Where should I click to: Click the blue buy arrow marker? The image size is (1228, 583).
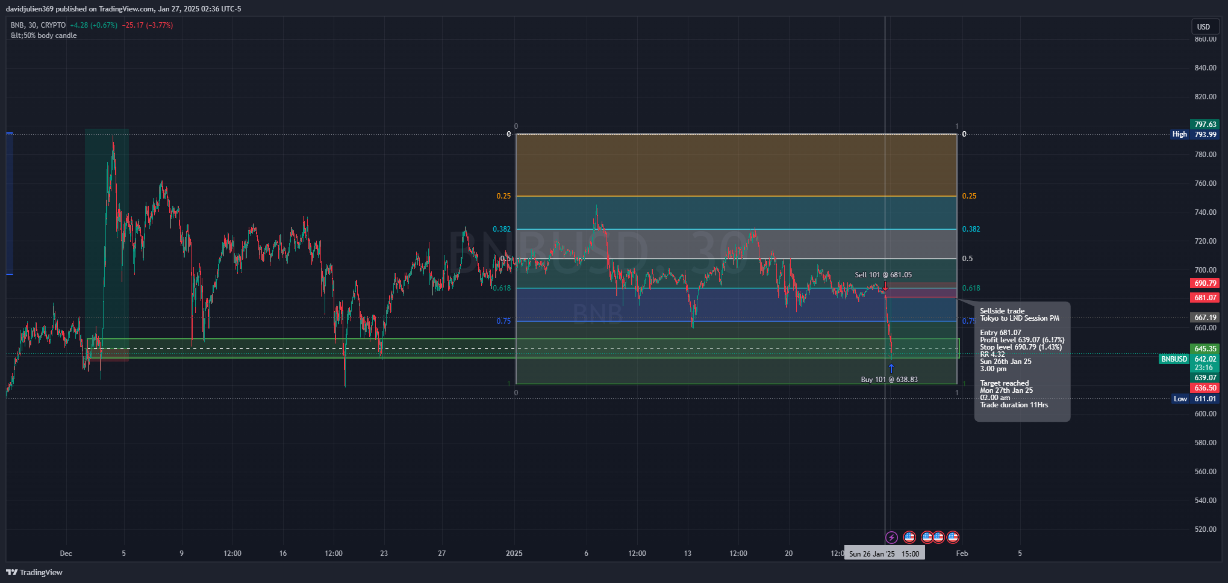tap(891, 368)
